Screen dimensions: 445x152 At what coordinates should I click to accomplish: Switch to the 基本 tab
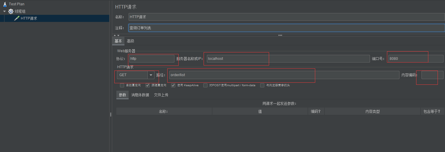pos(118,41)
